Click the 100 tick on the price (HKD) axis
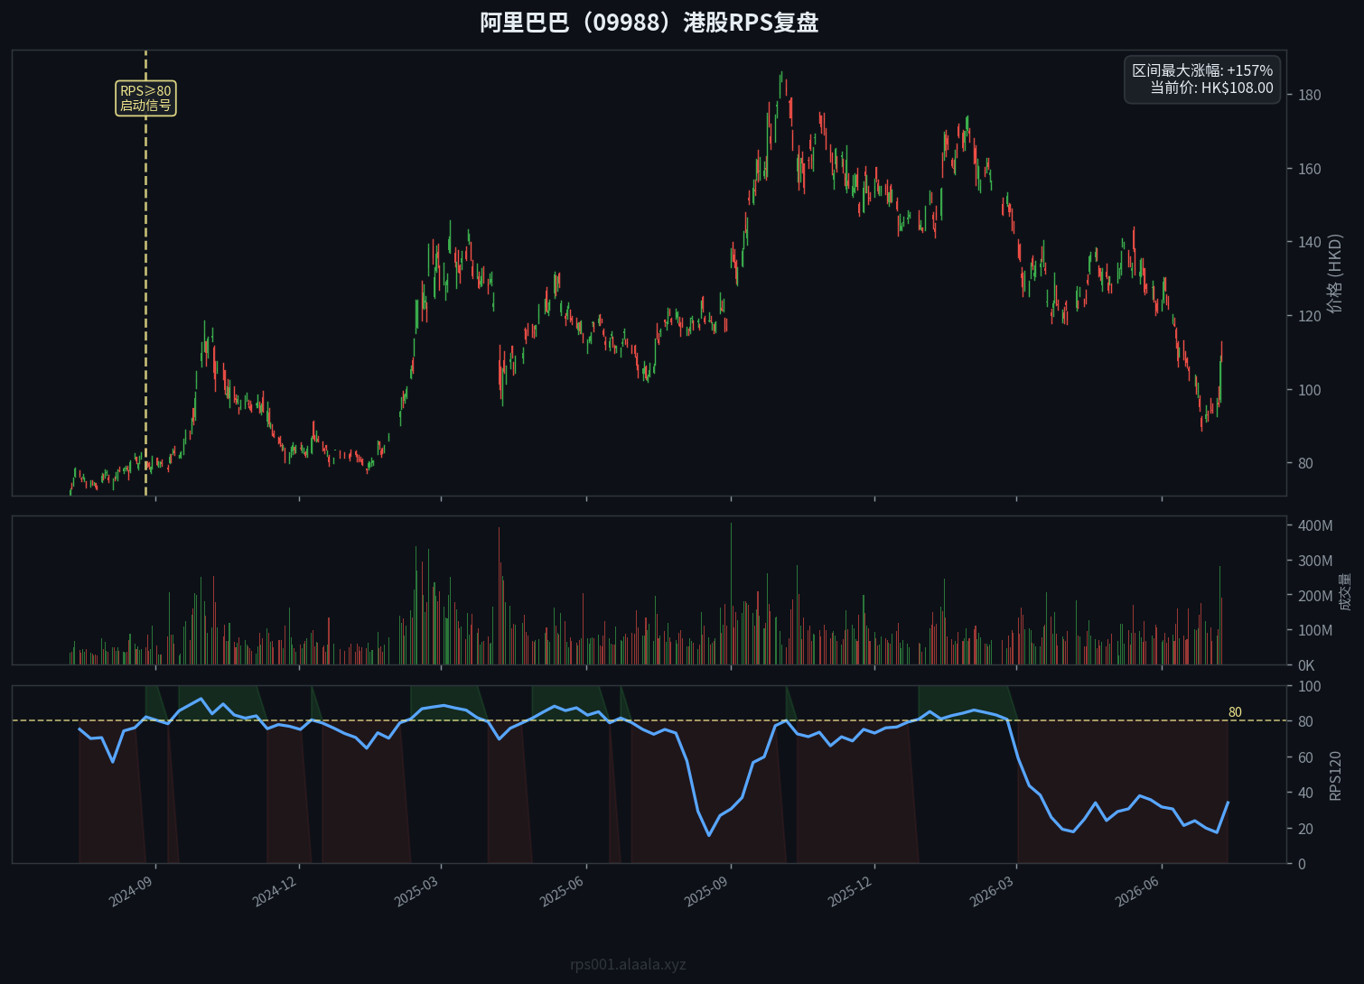 tap(1309, 390)
